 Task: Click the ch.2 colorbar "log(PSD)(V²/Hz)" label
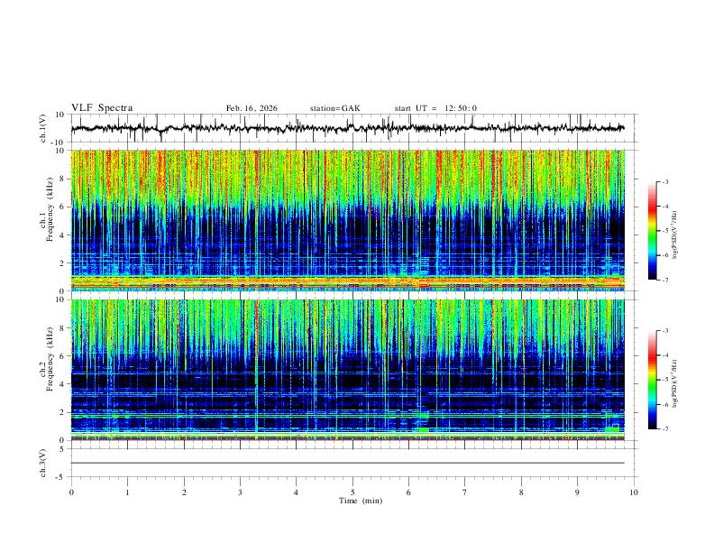tap(674, 383)
